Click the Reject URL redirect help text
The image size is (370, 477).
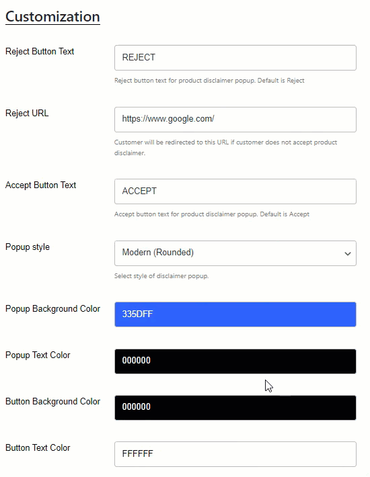point(225,148)
